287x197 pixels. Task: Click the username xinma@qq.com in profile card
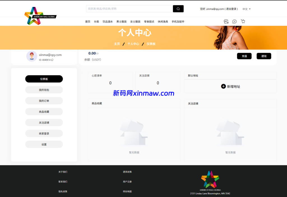(x=50, y=55)
